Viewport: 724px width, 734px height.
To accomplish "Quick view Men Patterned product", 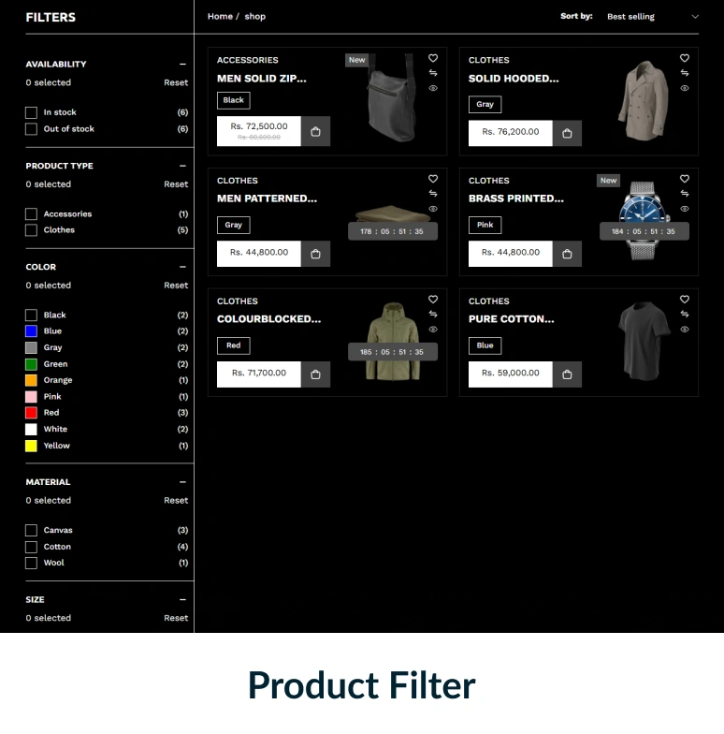I will (x=433, y=209).
